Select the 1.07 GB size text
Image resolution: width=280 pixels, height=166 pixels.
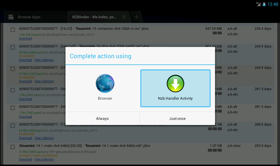216,146
